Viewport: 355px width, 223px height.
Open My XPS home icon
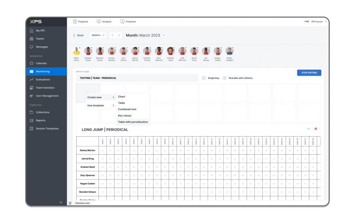pyautogui.click(x=32, y=30)
